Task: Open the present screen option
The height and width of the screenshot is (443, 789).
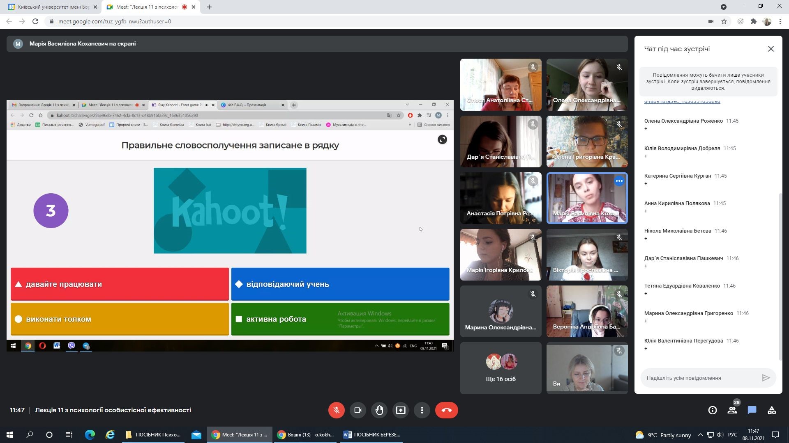Action: (401, 410)
